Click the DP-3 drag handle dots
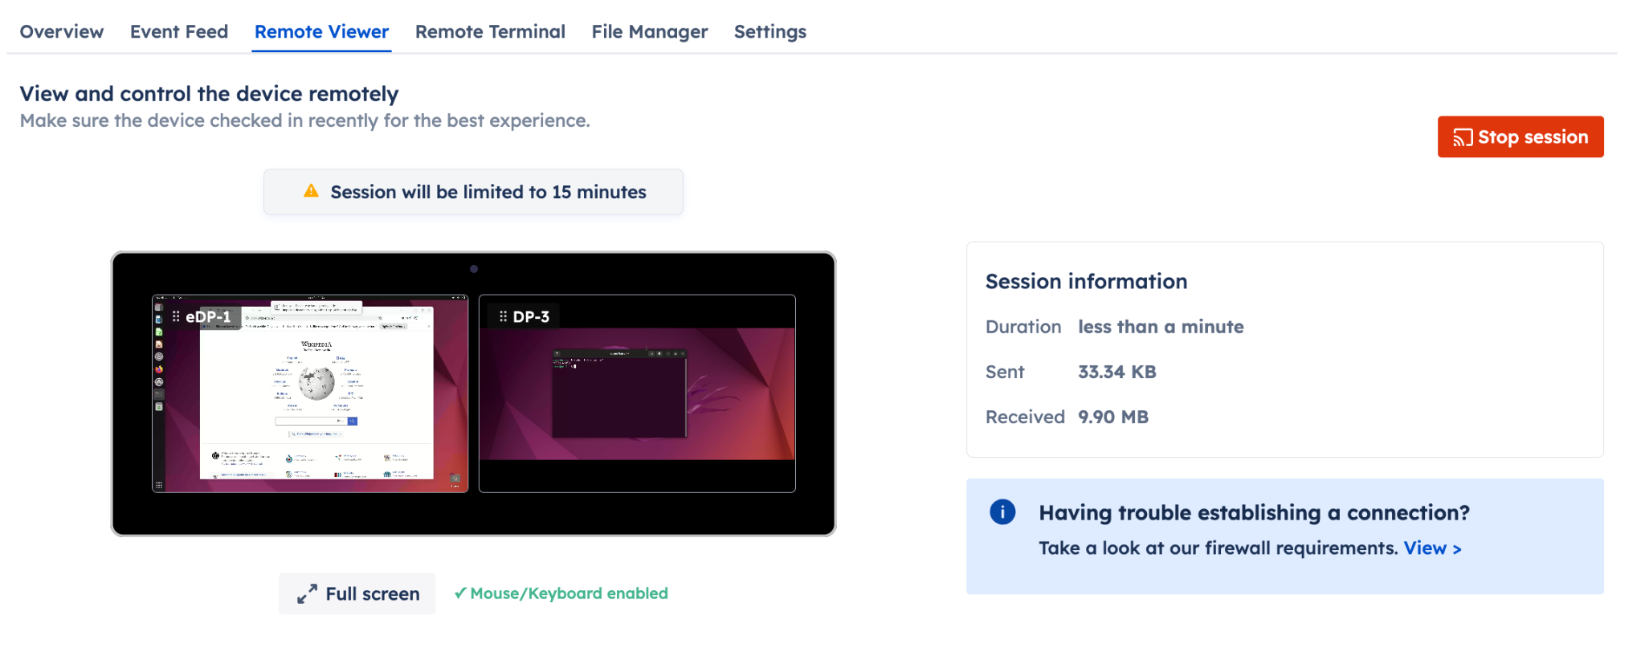 click(503, 316)
